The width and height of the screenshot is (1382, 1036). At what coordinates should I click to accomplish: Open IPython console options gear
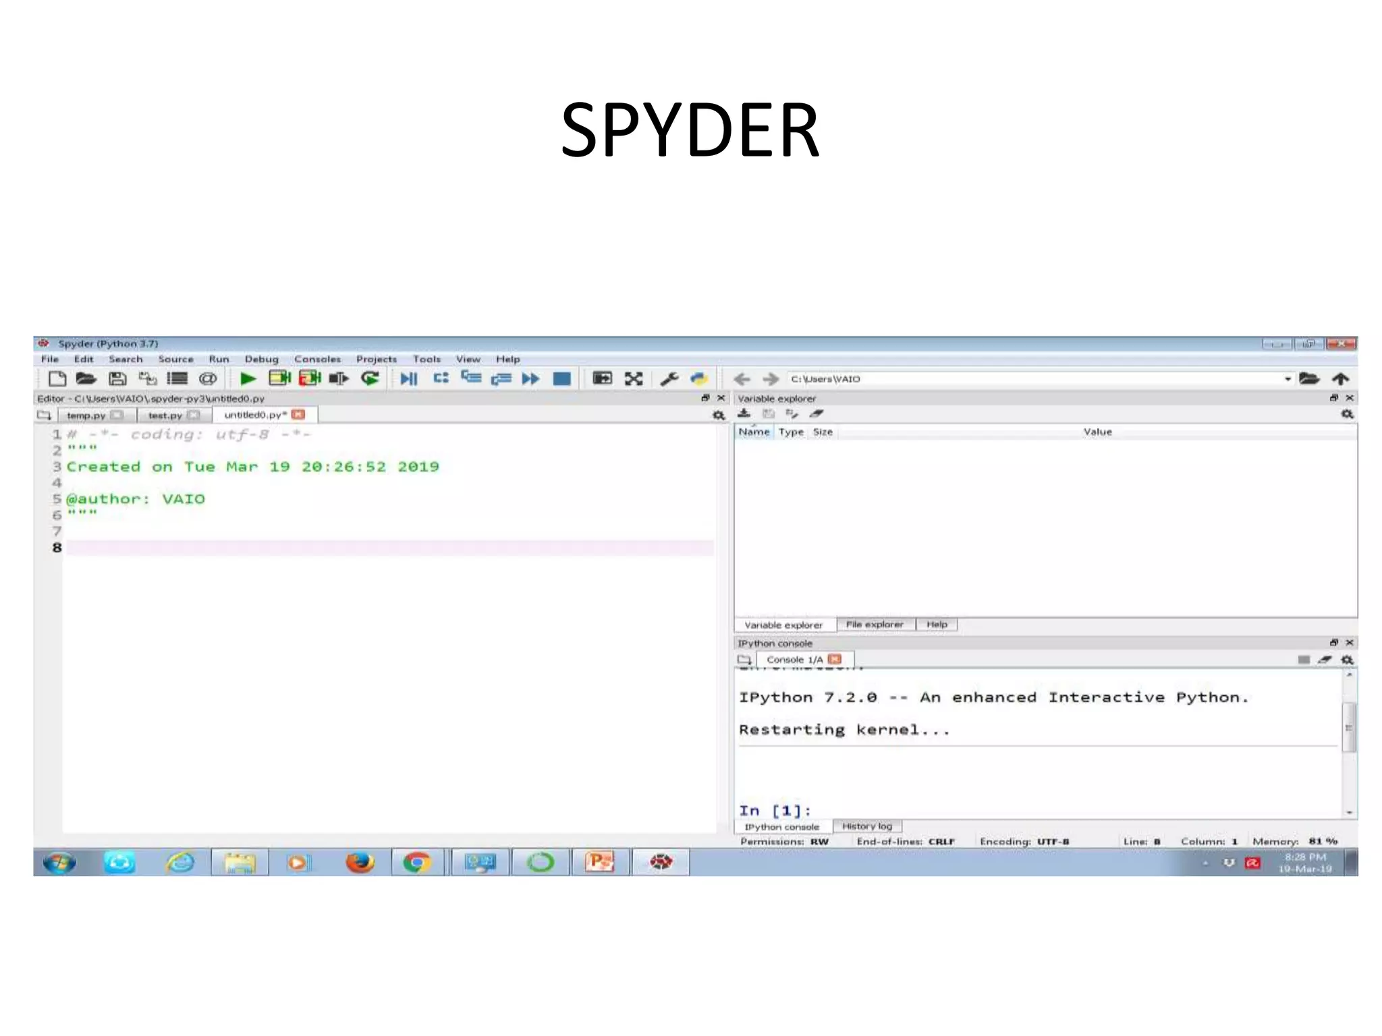1347,660
